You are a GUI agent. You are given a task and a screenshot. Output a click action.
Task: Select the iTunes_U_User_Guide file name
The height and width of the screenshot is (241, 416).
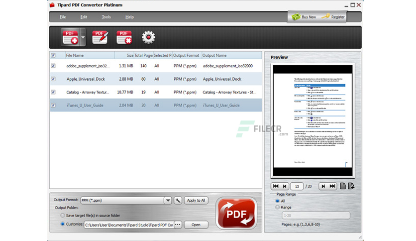tap(85, 106)
